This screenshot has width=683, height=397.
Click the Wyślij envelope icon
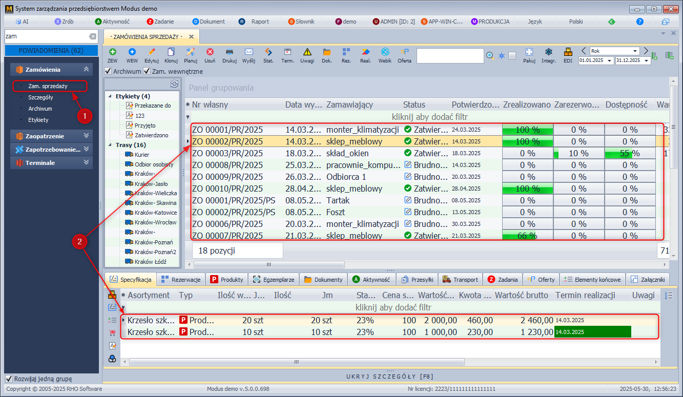coord(249,52)
